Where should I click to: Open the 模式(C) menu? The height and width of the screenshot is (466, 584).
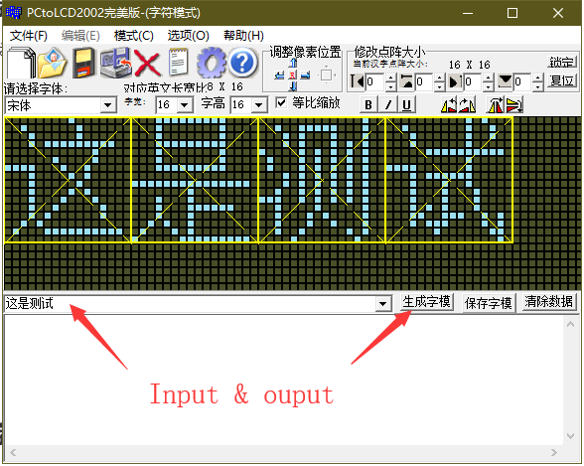tap(134, 36)
